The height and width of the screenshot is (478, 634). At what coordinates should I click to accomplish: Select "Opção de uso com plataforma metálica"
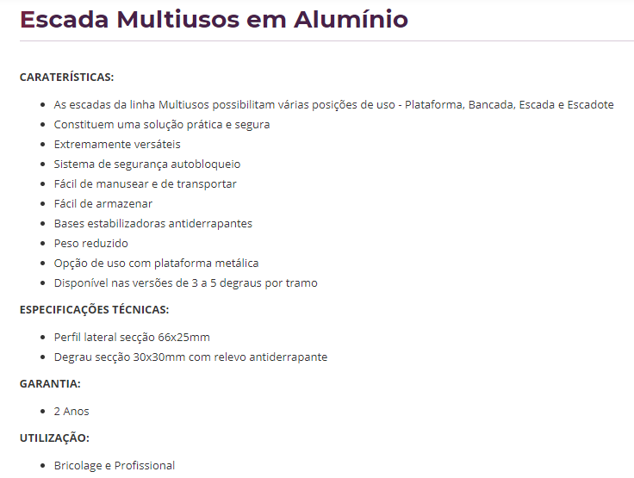(156, 263)
